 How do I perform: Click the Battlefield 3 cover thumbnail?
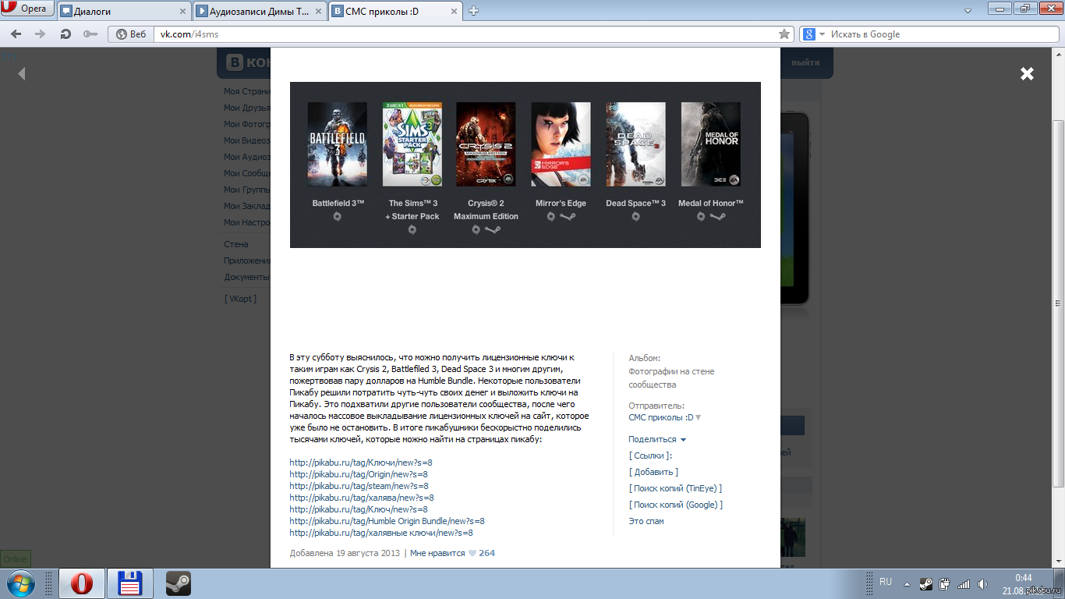tap(337, 144)
